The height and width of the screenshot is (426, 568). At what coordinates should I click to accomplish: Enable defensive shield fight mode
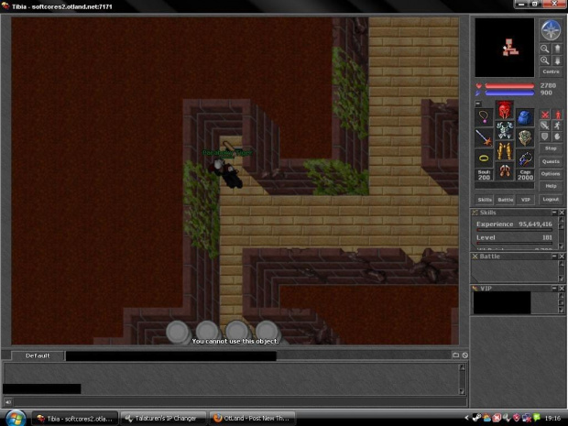click(x=544, y=137)
